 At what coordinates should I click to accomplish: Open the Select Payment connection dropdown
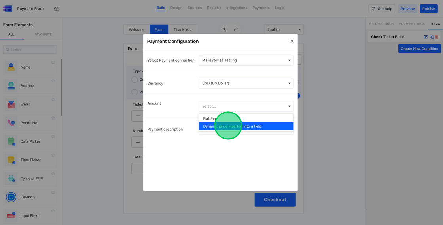point(246,60)
